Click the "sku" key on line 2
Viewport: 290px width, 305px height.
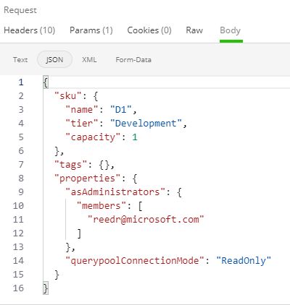coord(68,96)
